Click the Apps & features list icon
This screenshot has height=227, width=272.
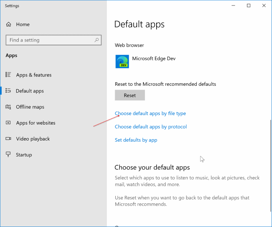click(x=8, y=75)
